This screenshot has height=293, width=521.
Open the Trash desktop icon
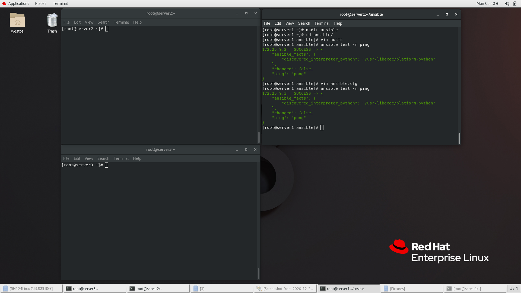coord(52,21)
